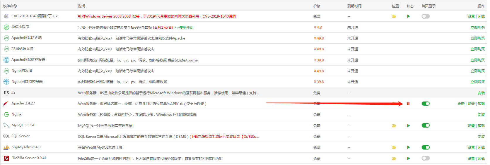
Task: Enable homepage display for CVE-2019-1040漏洞补丁
Action: 426,16
